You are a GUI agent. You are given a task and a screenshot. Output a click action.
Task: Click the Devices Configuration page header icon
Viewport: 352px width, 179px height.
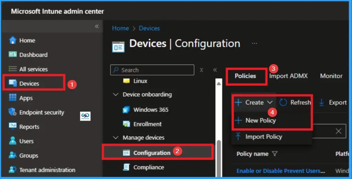point(118,47)
